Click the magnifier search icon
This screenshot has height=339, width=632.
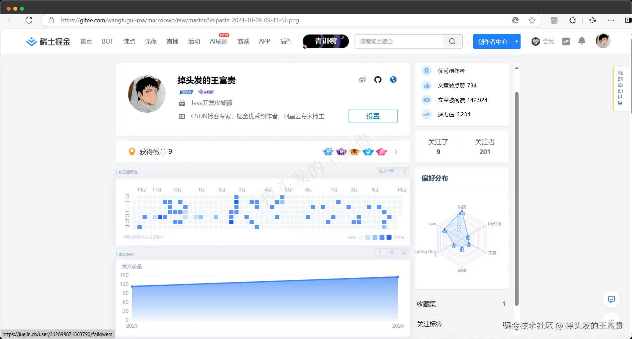(452, 42)
